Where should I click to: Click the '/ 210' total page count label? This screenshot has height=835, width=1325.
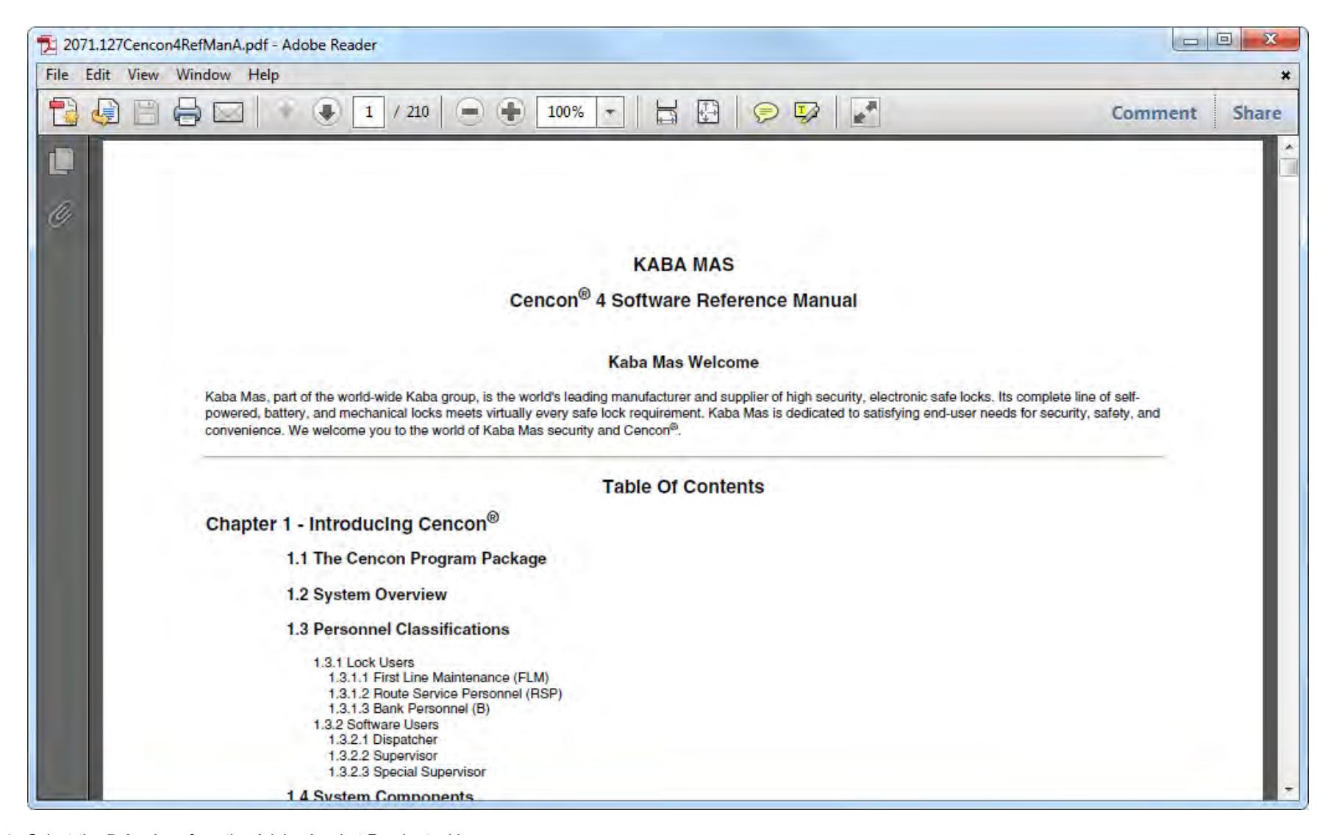[x=412, y=112]
